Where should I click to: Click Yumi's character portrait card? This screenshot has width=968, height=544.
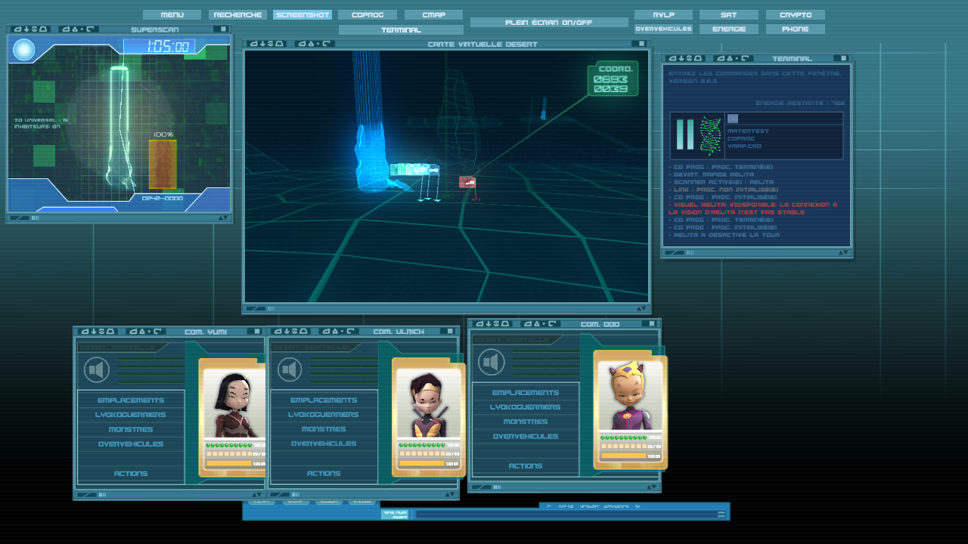(x=234, y=416)
